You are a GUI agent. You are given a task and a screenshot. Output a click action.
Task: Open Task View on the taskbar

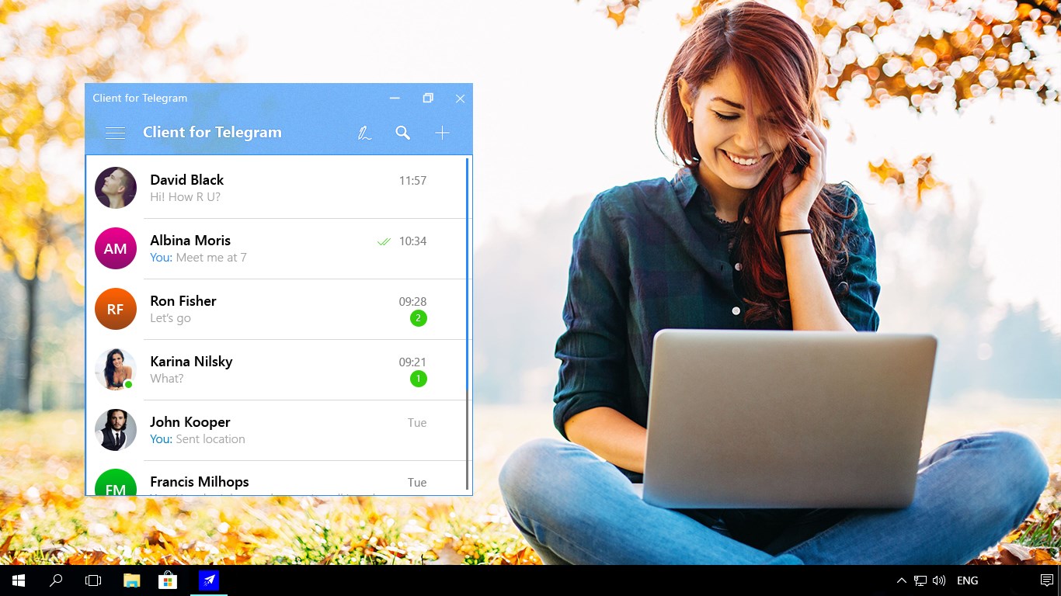pyautogui.click(x=93, y=580)
